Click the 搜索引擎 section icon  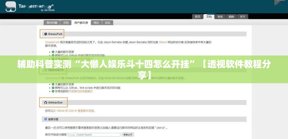[46, 119]
